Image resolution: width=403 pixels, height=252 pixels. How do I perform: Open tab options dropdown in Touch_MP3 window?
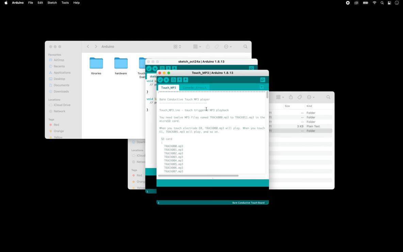261,87
